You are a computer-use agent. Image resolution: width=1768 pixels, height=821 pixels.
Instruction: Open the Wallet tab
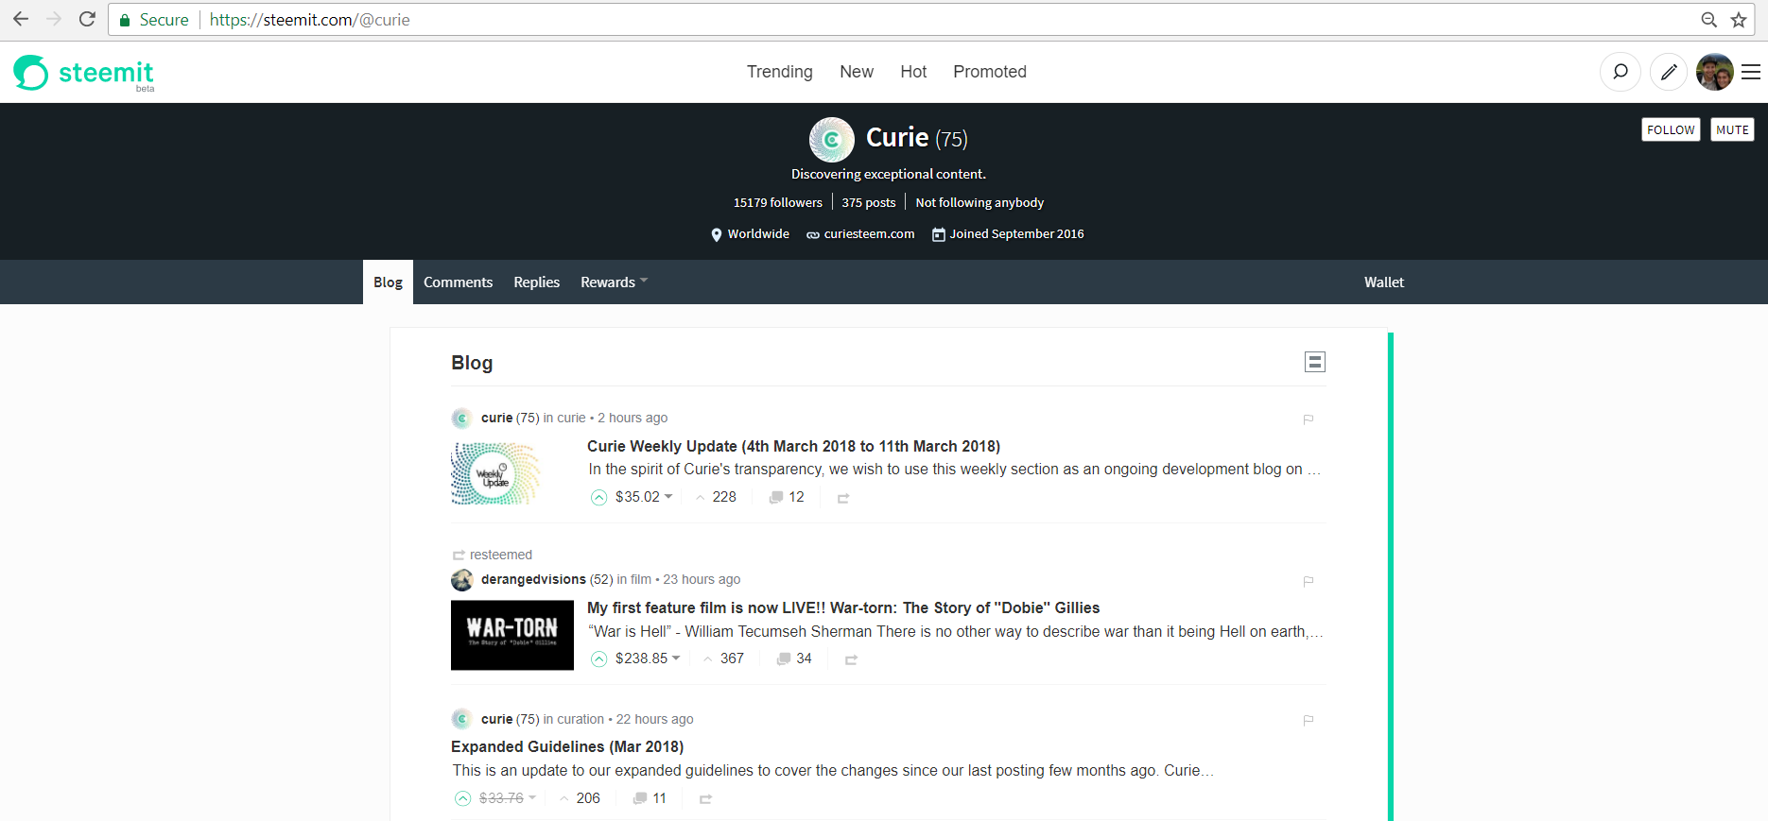pos(1384,282)
